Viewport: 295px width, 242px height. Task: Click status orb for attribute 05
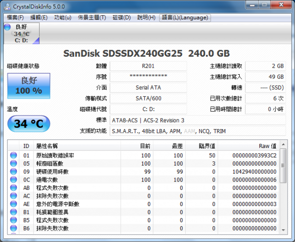(x=13, y=163)
